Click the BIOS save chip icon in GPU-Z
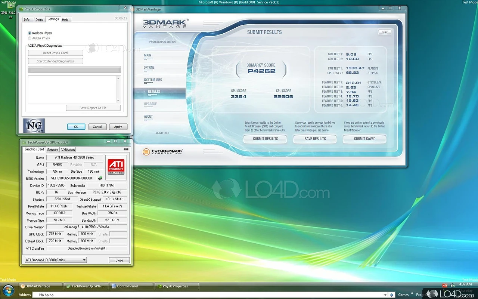478x299 pixels. pos(100,178)
